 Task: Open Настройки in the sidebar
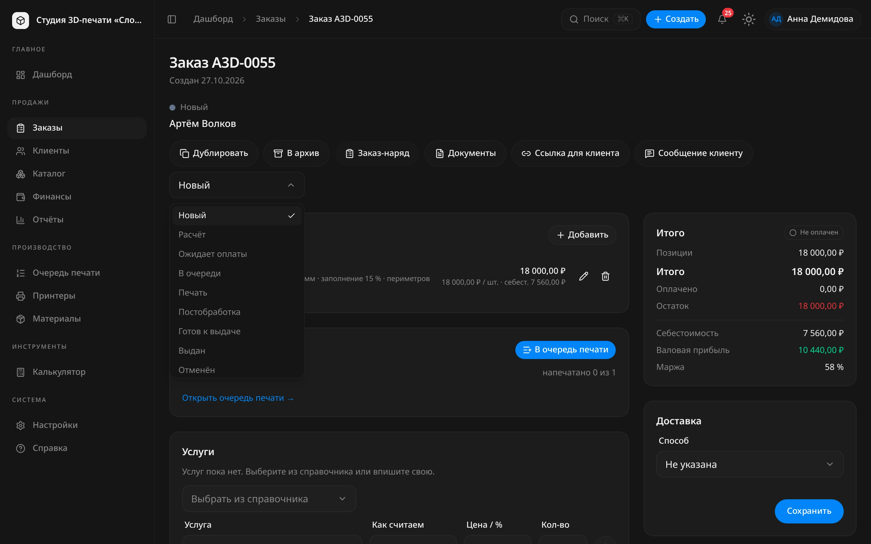(77, 425)
